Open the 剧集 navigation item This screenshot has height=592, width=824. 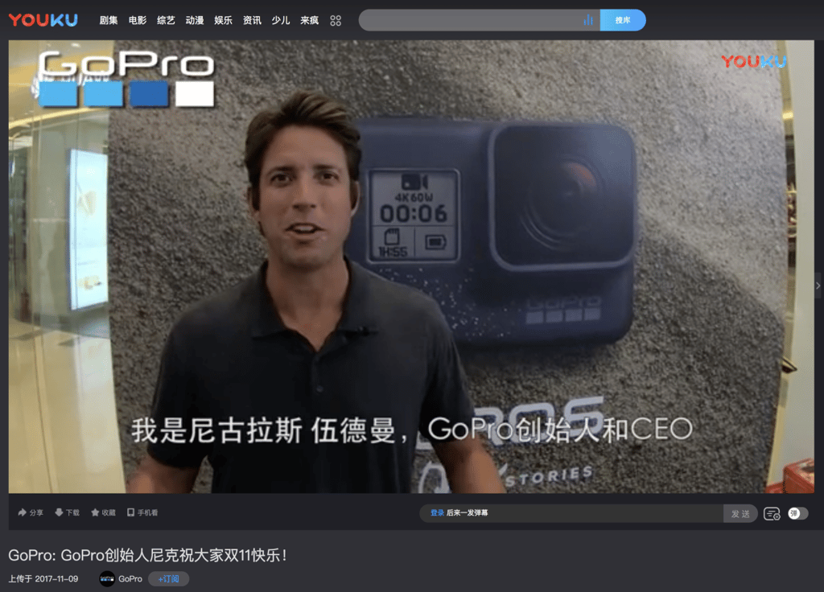point(109,20)
